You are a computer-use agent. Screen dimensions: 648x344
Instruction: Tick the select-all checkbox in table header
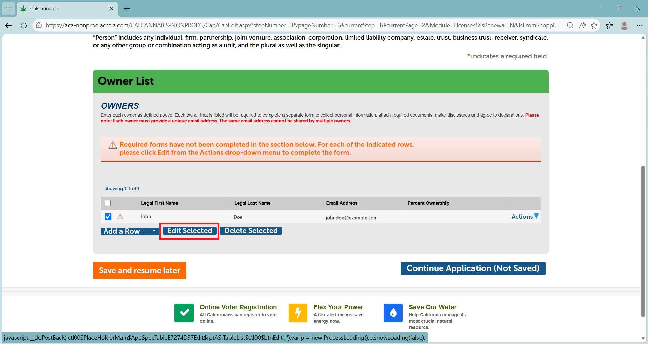[108, 203]
